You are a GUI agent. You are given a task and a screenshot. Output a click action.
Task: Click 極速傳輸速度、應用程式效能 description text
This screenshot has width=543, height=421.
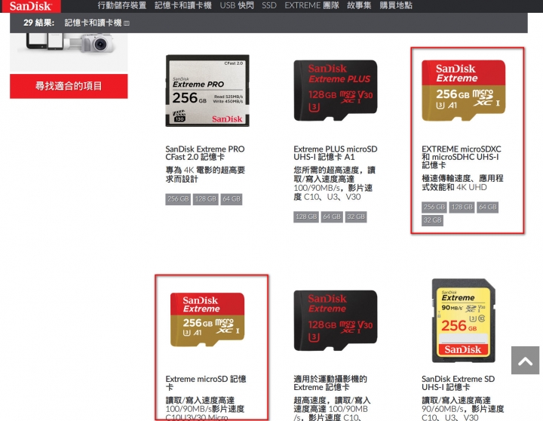point(462,183)
